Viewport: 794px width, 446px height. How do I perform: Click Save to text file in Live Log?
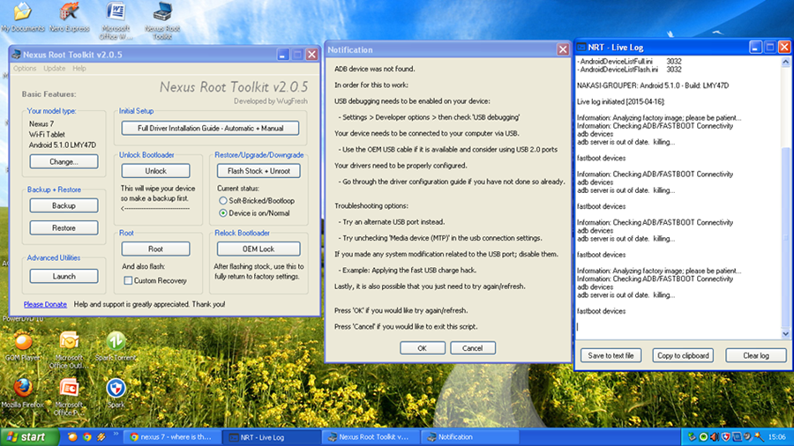click(610, 355)
